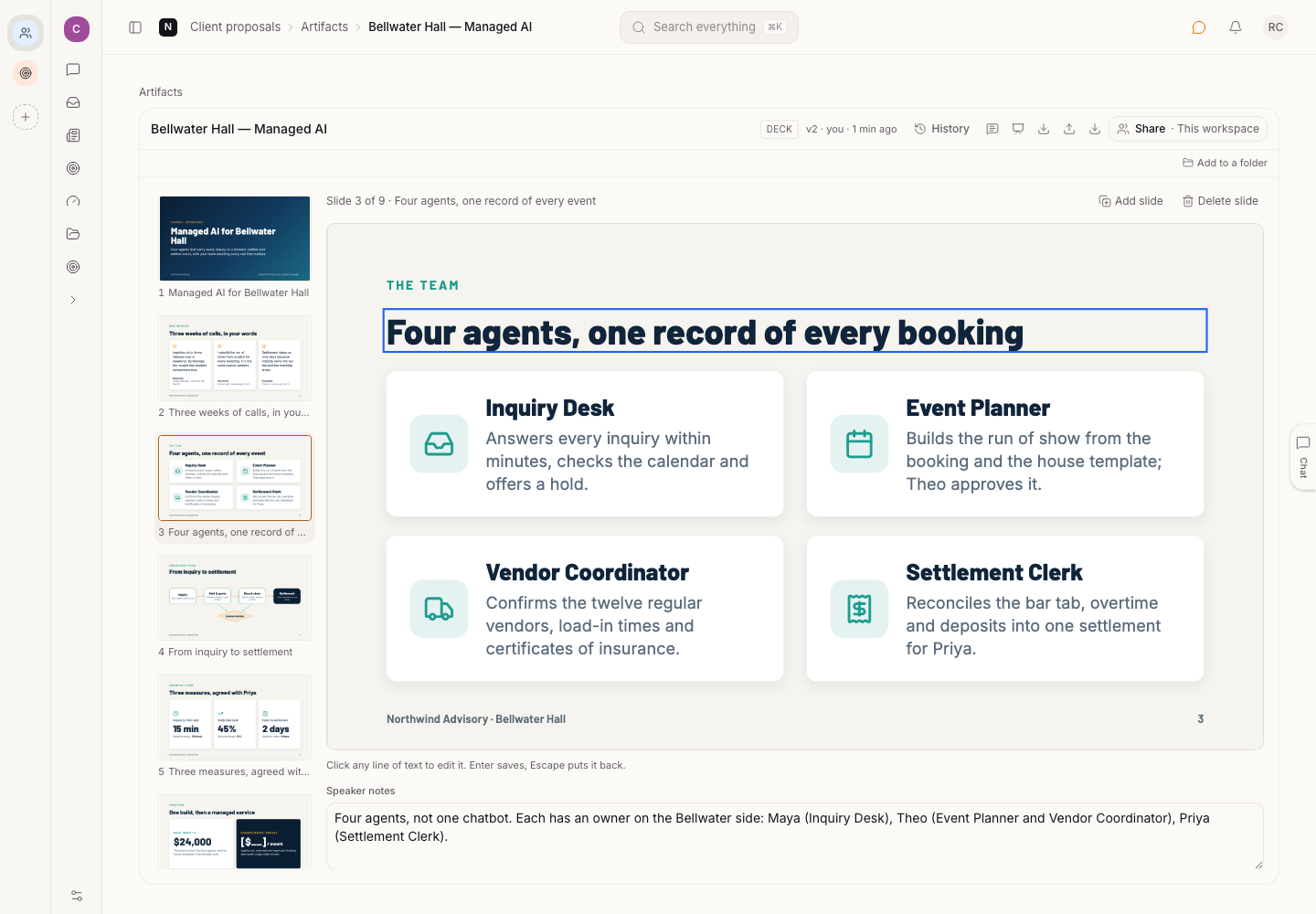Click the notifications bell icon

coord(1236,27)
